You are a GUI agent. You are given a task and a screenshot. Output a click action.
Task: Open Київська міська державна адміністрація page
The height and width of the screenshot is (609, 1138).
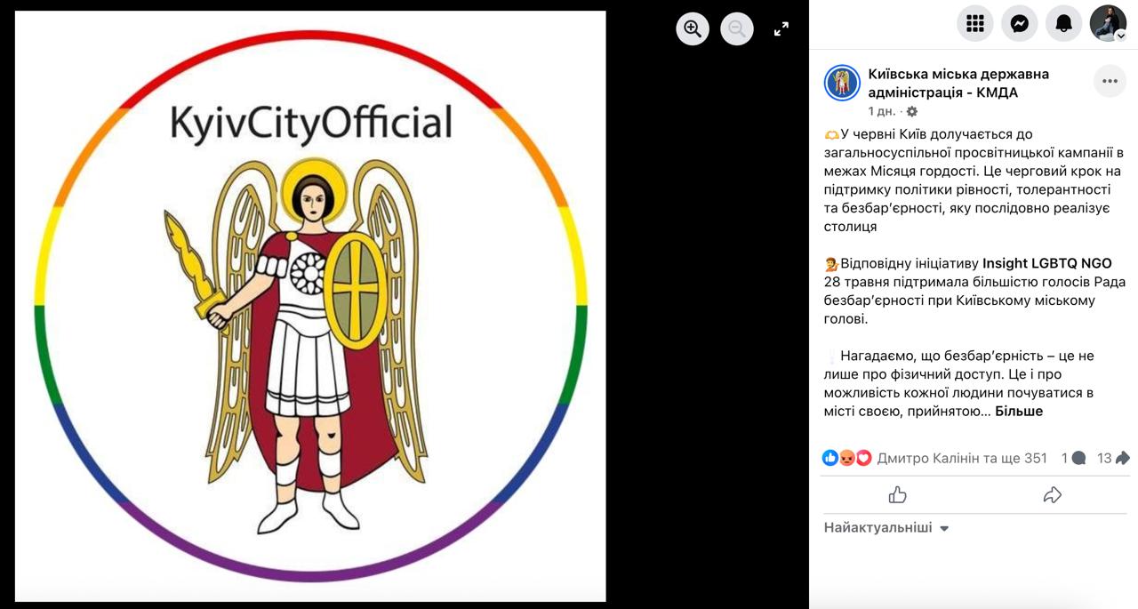pos(958,83)
